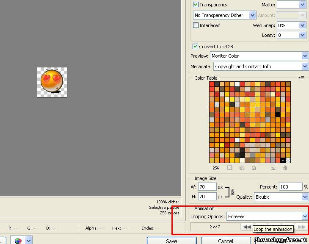
Task: Toggle Convert to sRGB checkbox
Action: [x=196, y=47]
